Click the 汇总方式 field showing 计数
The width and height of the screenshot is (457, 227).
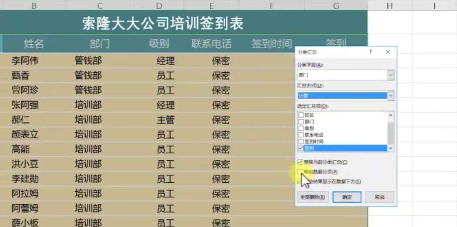[x=343, y=96]
